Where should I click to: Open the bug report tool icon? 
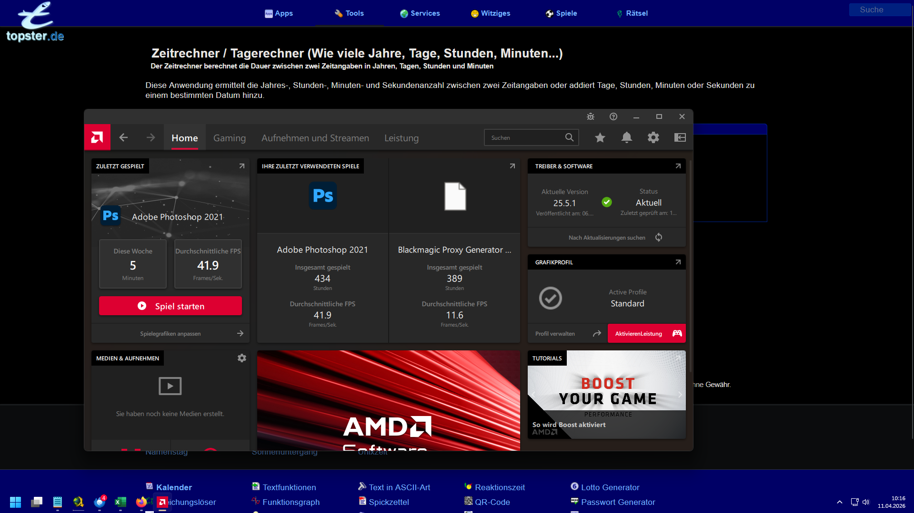tap(591, 116)
